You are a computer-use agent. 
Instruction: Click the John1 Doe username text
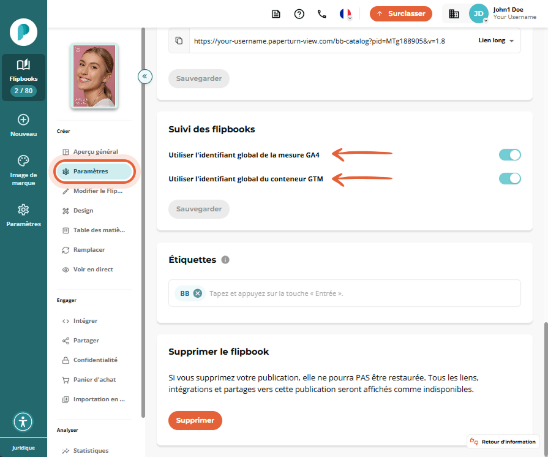[x=508, y=10]
